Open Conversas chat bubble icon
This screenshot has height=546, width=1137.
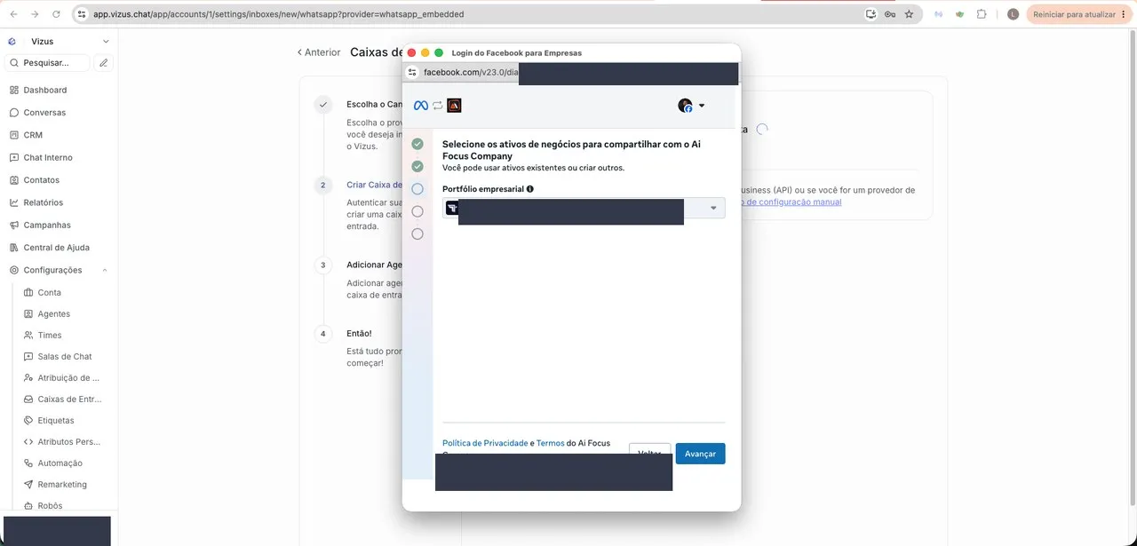(14, 113)
